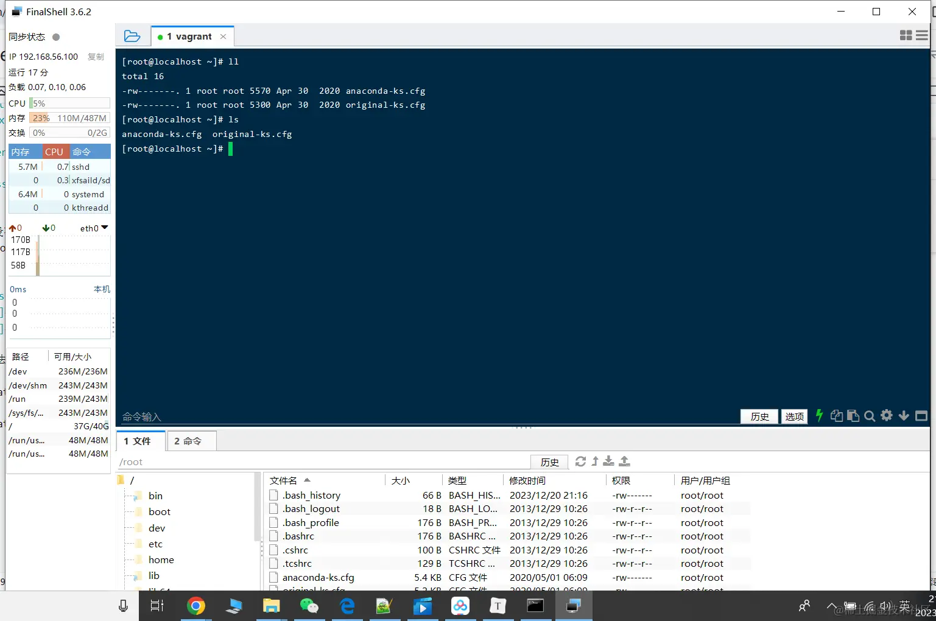Image resolution: width=936 pixels, height=621 pixels.
Task: Select .bashrc file row
Action: click(508, 536)
